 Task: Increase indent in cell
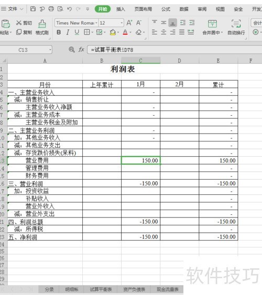[x=192, y=23]
